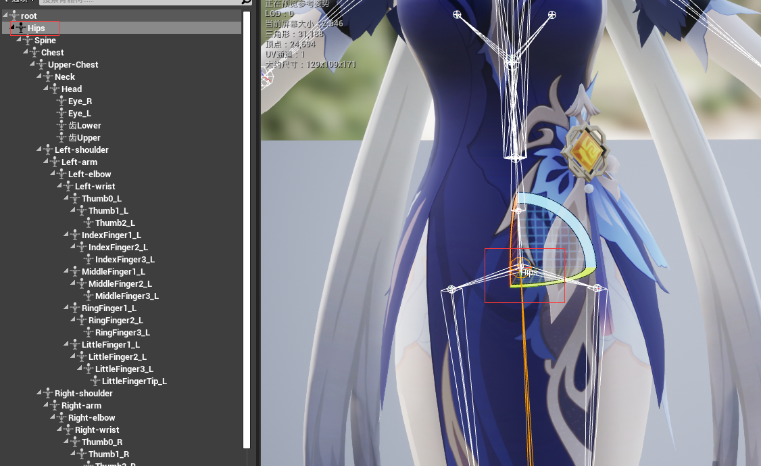Select the root bone row

coord(122,16)
